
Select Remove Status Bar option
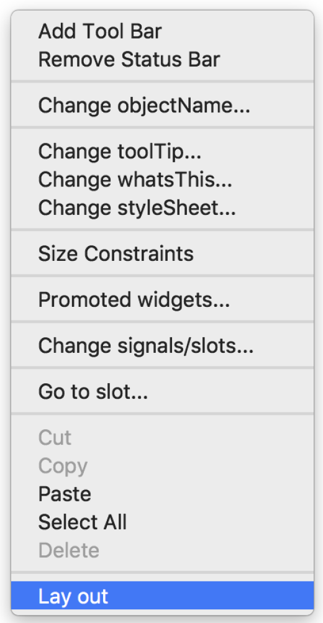(x=162, y=60)
